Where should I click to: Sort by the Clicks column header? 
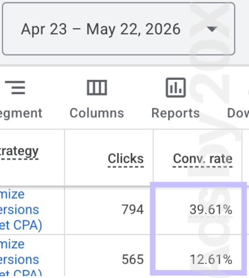pos(125,159)
